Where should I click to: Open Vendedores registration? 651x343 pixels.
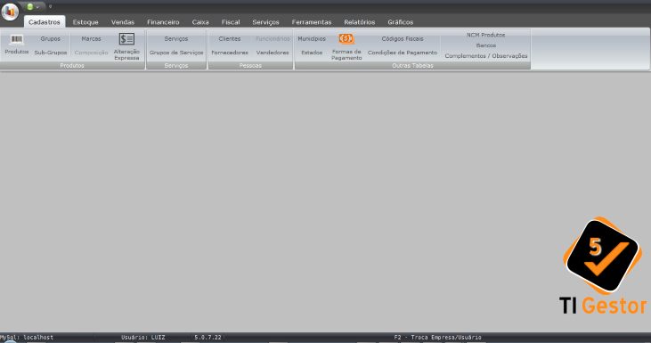tap(273, 53)
